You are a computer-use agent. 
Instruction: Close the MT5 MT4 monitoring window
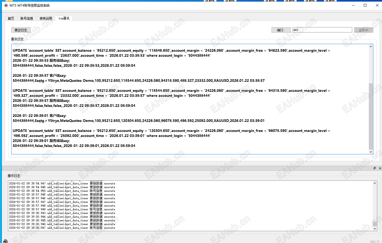point(377,5)
